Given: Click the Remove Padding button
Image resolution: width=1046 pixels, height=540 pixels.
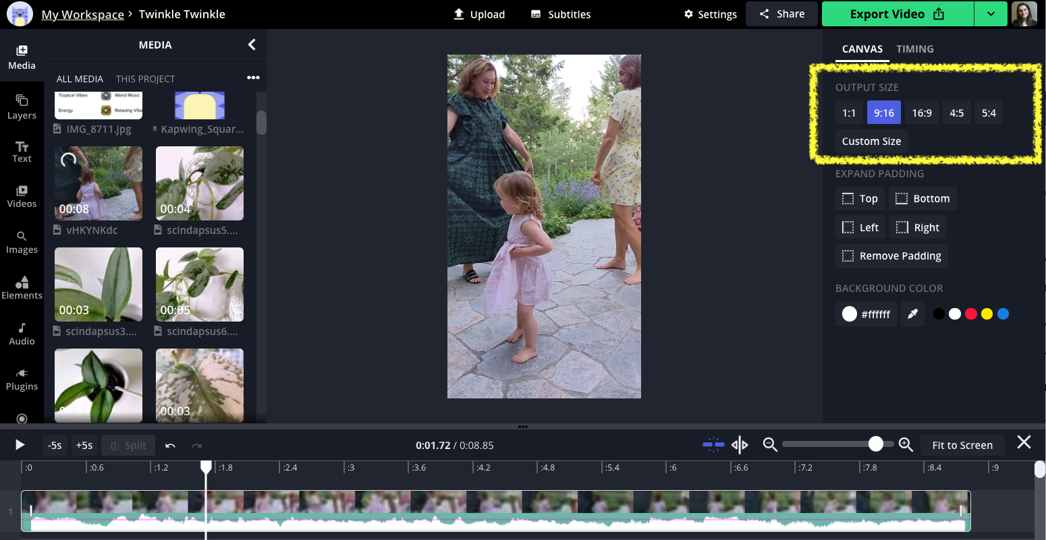Looking at the screenshot, I should tap(891, 256).
